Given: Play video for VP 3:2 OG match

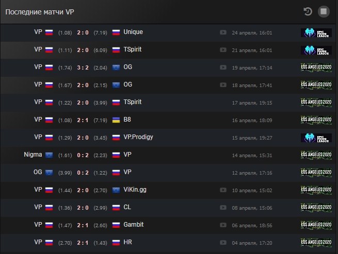Looking at the screenshot, I should (223, 67).
